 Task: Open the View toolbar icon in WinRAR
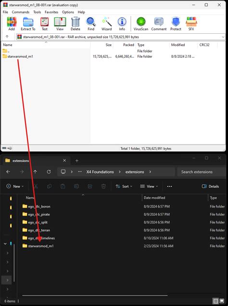(x=60, y=24)
